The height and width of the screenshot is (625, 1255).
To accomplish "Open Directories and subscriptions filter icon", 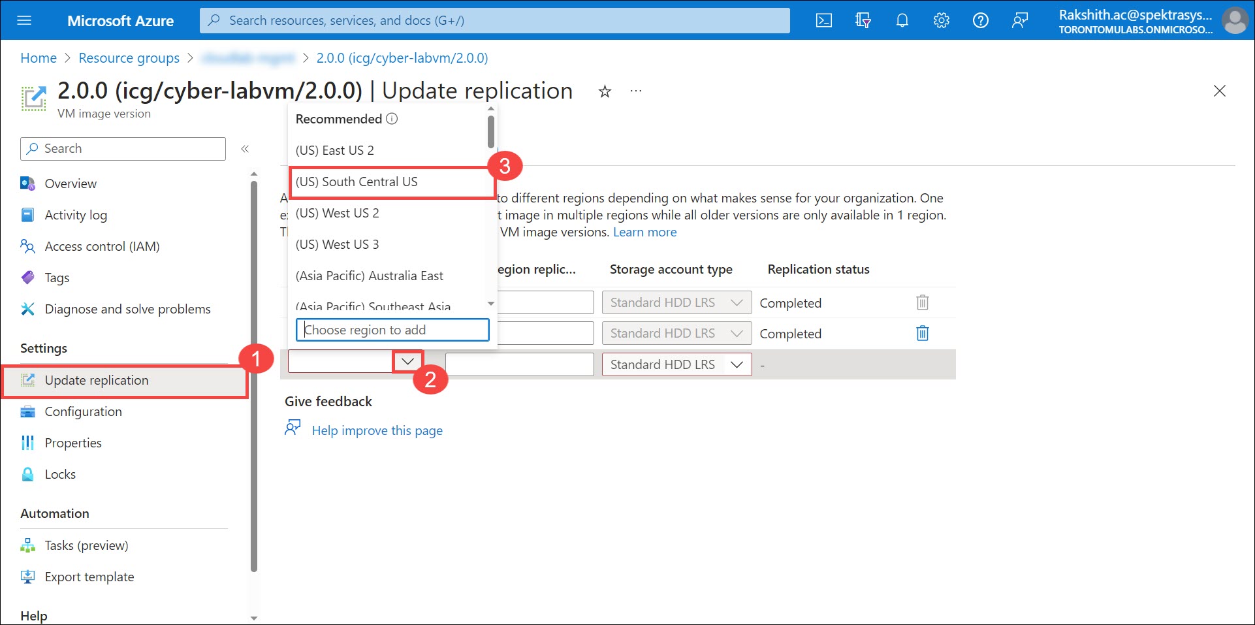I will tap(863, 20).
